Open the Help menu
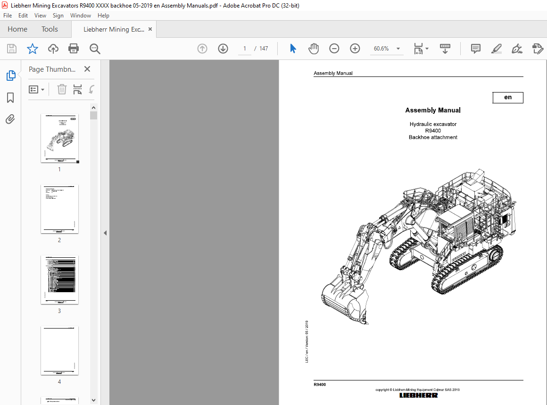 point(103,16)
